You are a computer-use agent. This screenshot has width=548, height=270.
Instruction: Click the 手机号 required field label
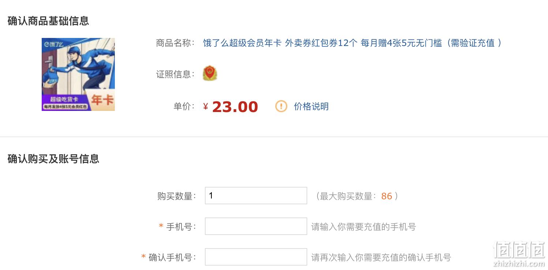pos(177,227)
